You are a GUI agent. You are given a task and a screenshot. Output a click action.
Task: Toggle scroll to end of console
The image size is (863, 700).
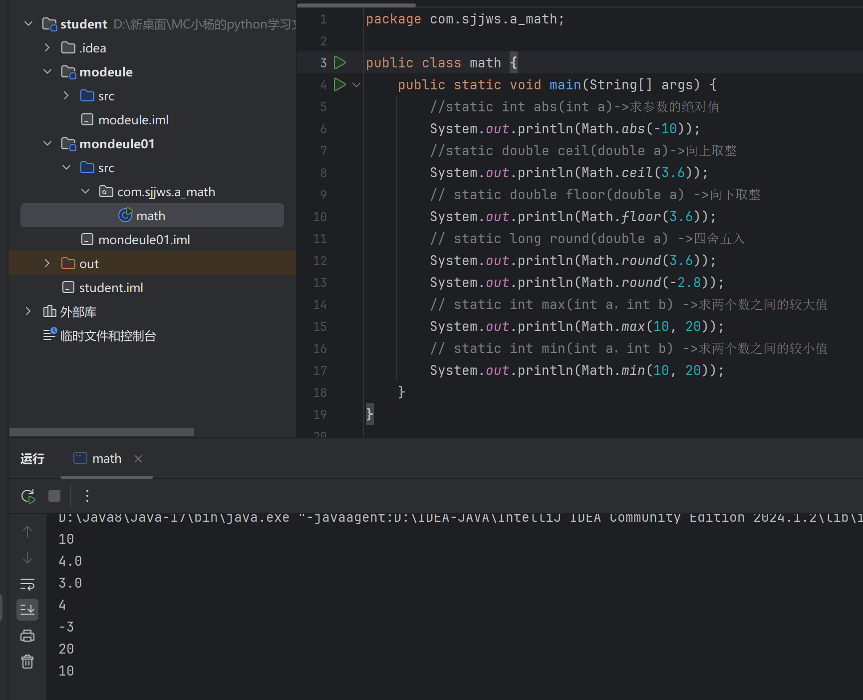27,610
